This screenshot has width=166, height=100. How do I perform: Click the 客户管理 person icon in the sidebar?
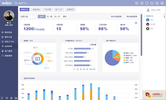[x=3, y=51]
